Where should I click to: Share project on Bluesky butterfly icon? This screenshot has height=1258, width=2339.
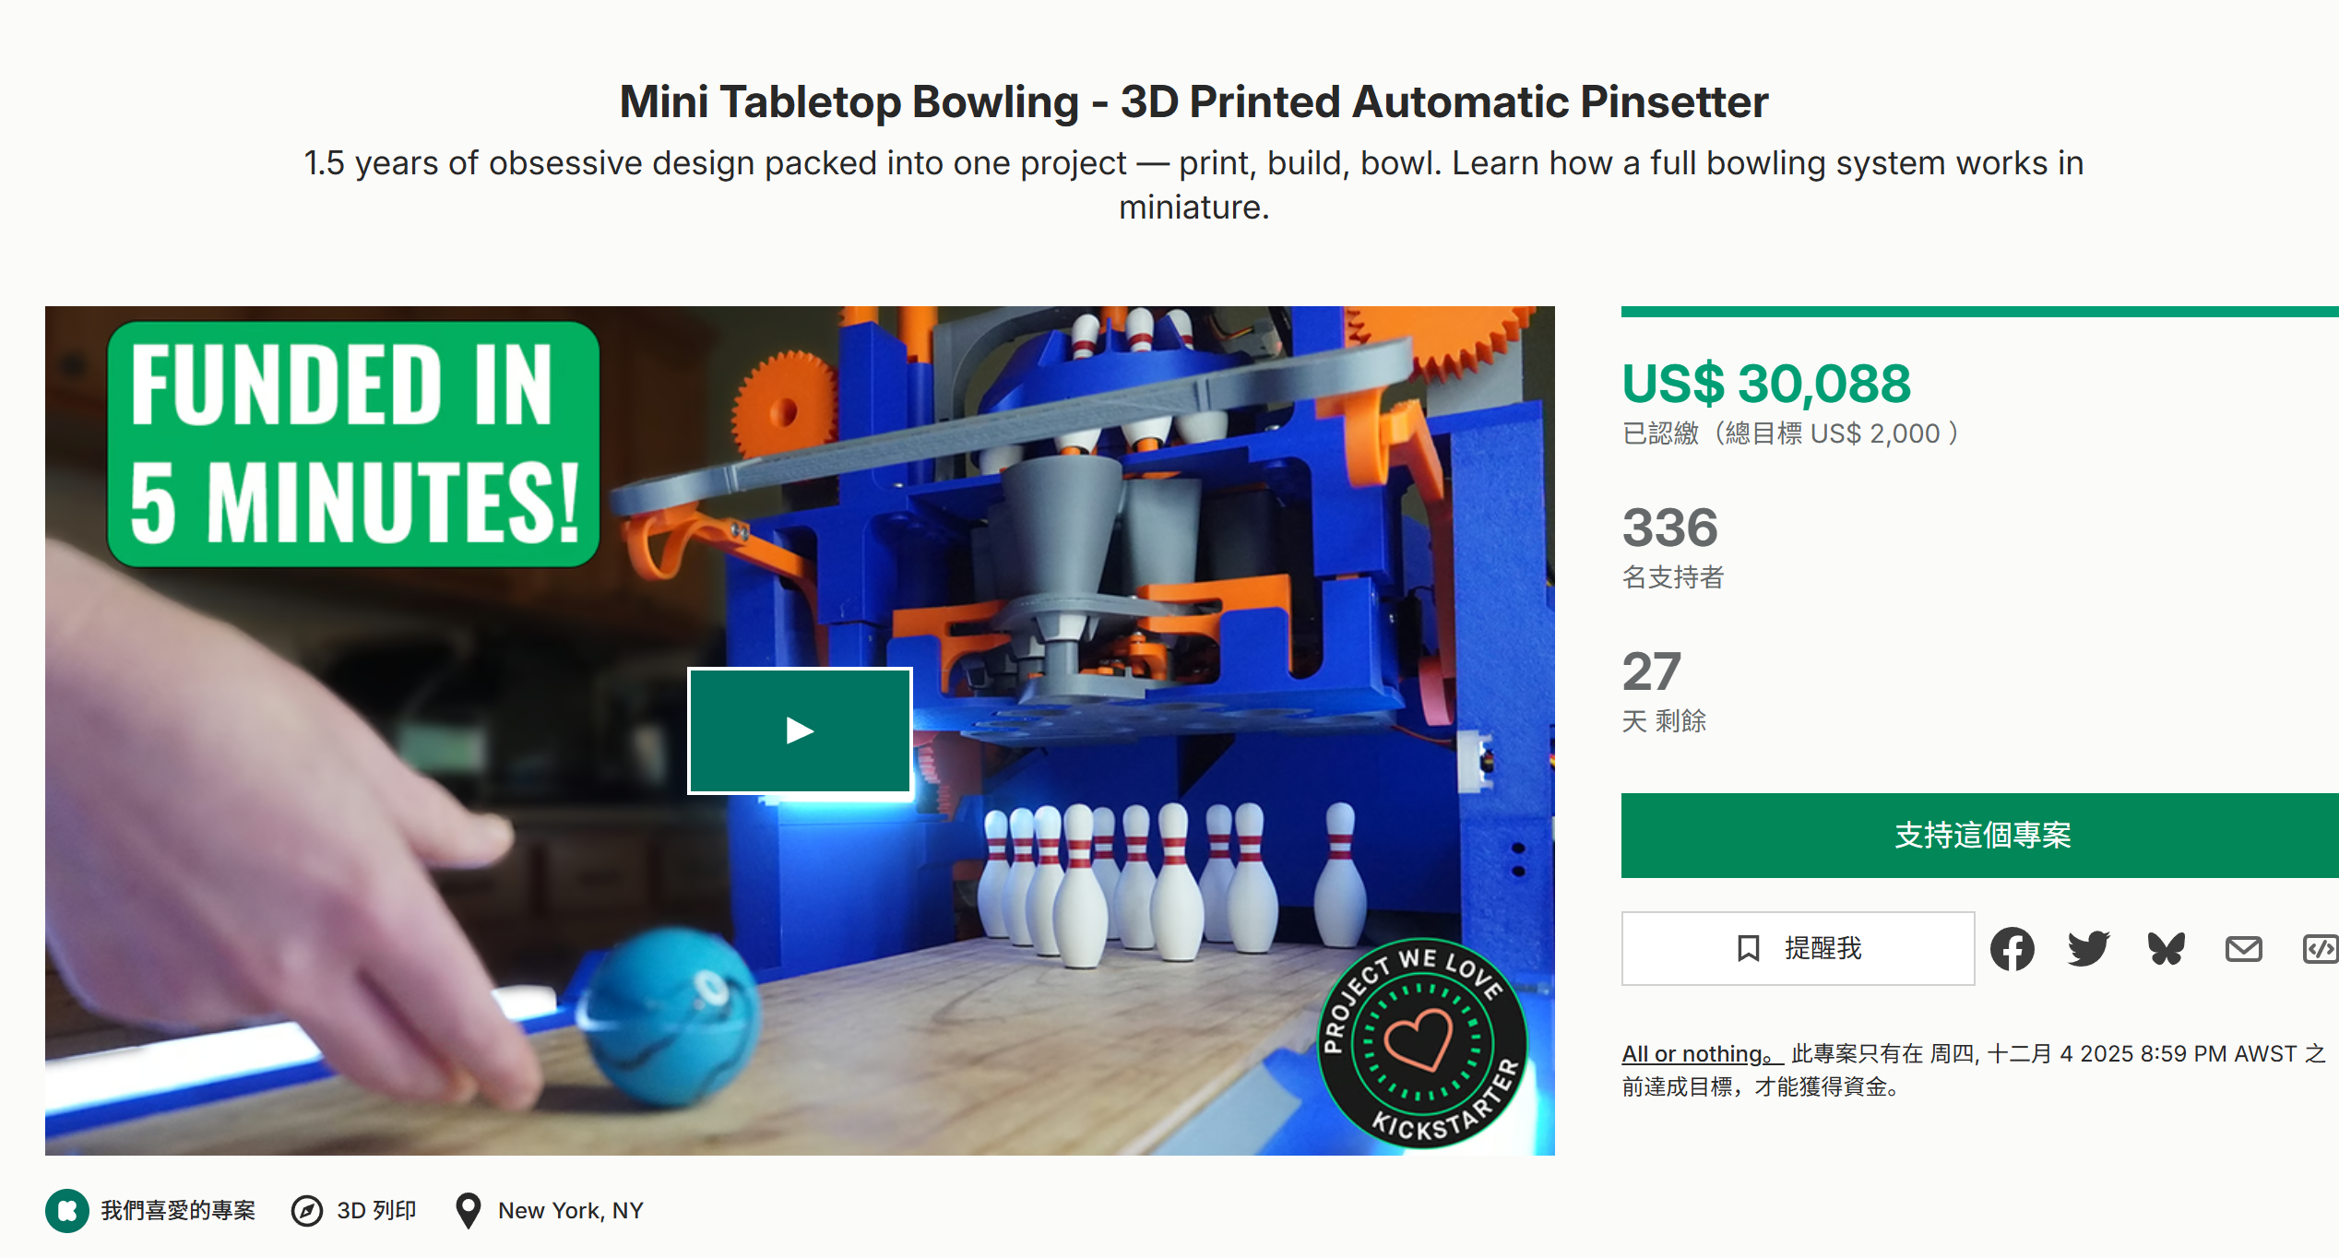(x=2167, y=949)
